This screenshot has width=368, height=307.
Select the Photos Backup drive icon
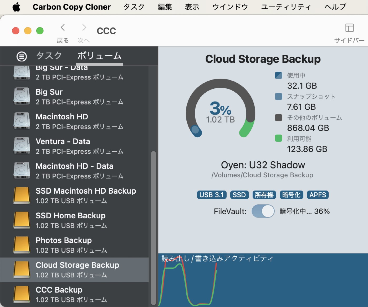tap(22, 245)
